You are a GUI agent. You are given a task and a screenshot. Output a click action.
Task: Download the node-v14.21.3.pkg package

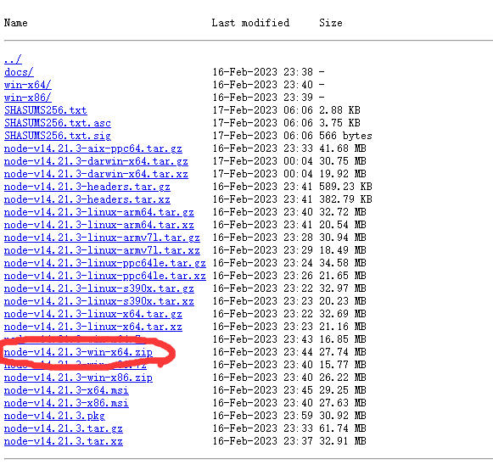click(54, 416)
